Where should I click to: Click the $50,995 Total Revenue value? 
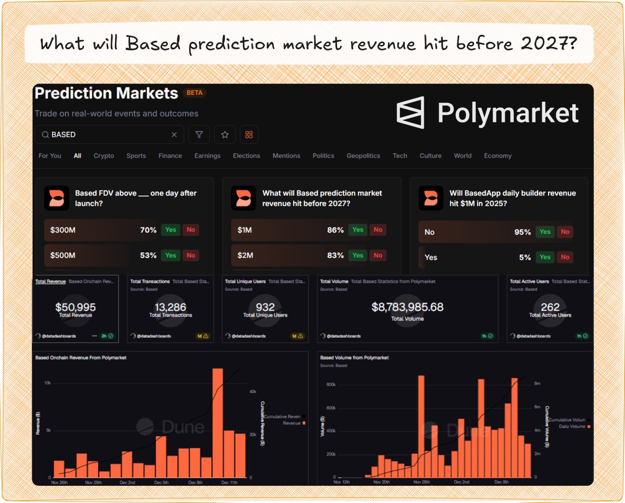click(75, 307)
